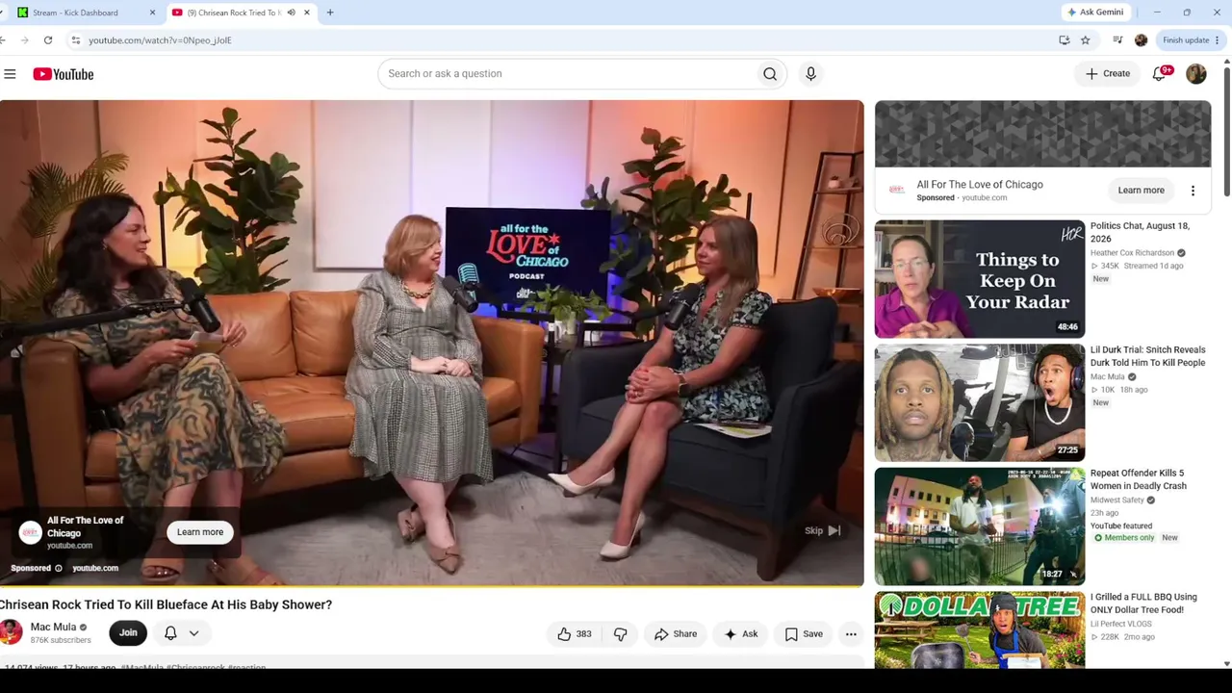Bookmark this page with the star
The width and height of the screenshot is (1232, 693).
(x=1085, y=40)
